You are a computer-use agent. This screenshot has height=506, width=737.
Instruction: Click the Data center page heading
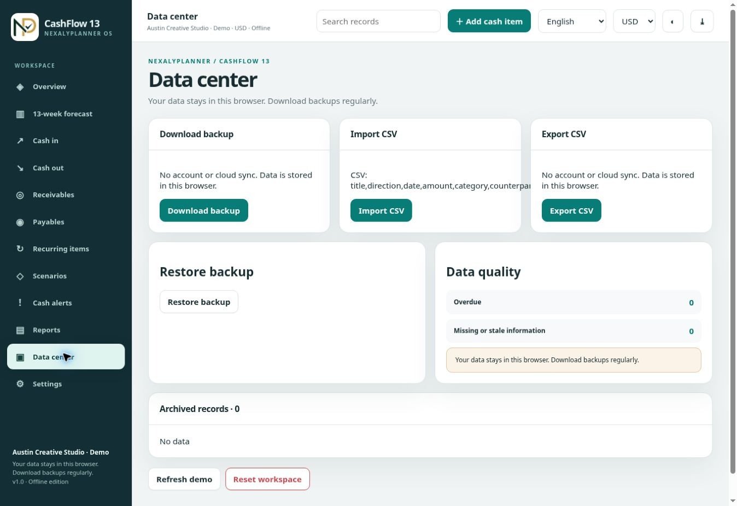203,80
